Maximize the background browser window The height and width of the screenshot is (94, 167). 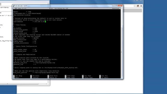tap(137, 1)
